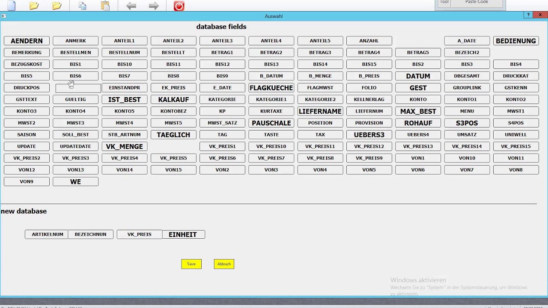Screen dimensions: 548x308
Task: Open the Auswahl dialog help question mark
Action: point(529,15)
